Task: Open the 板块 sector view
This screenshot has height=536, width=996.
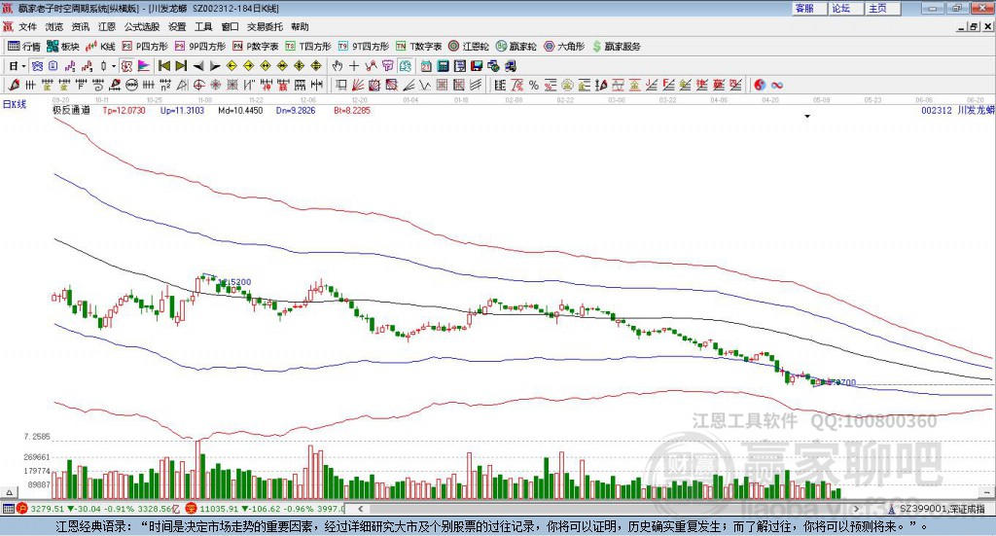Action: pyautogui.click(x=62, y=47)
